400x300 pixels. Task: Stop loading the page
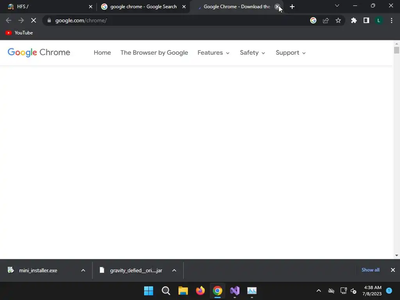34,20
